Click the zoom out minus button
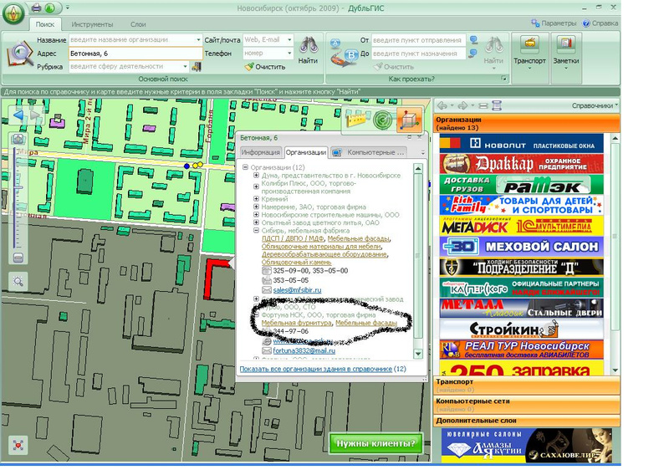 (18, 258)
